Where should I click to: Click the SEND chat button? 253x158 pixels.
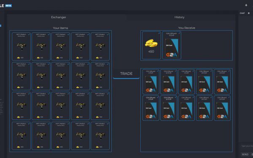click(245, 154)
